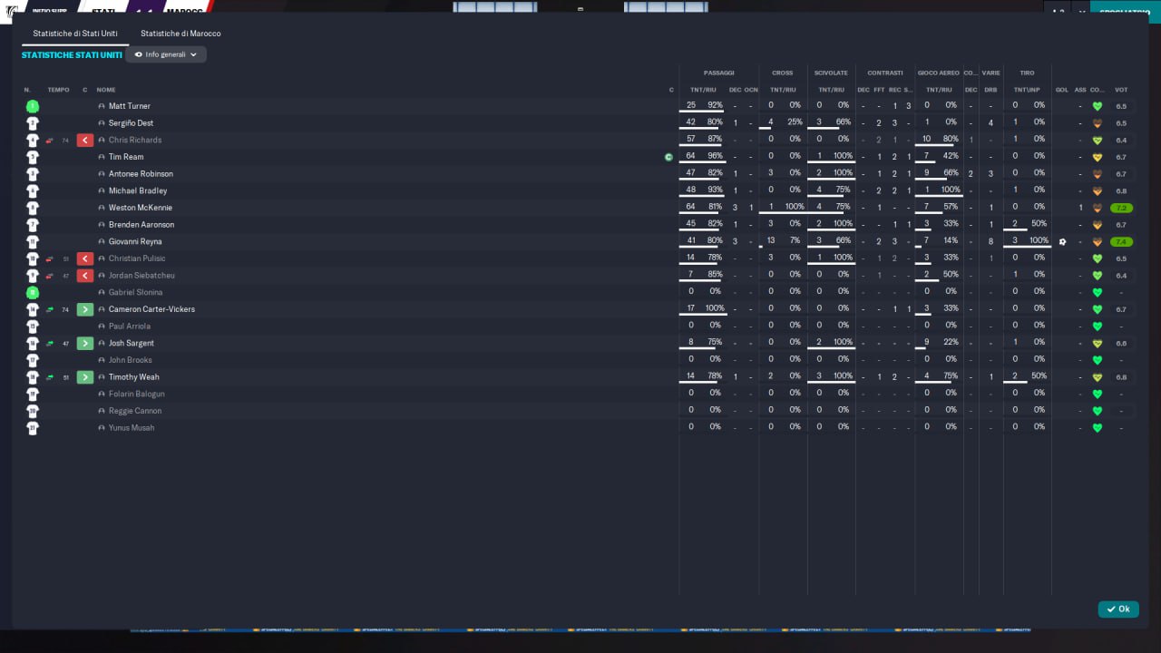The width and height of the screenshot is (1161, 653).
Task: Click Giovanni Reyna's 100% shooting value
Action: (1039, 241)
